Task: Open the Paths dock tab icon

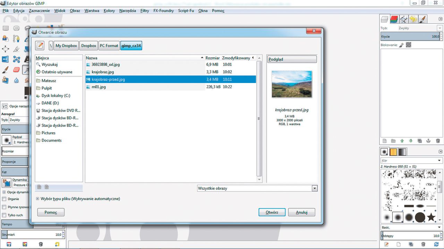Action: pos(403,19)
